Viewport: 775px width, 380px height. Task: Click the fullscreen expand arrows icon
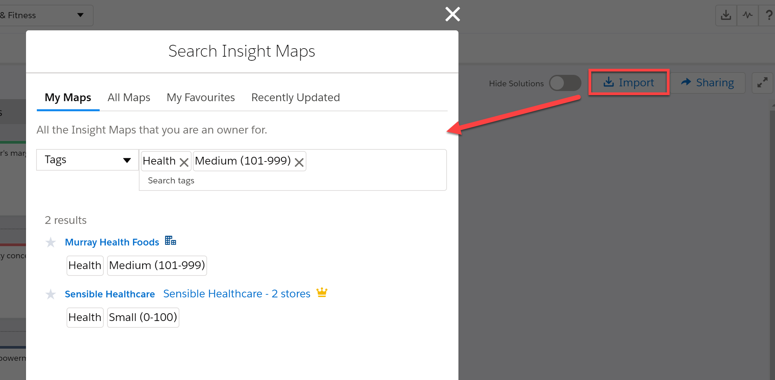tap(762, 83)
